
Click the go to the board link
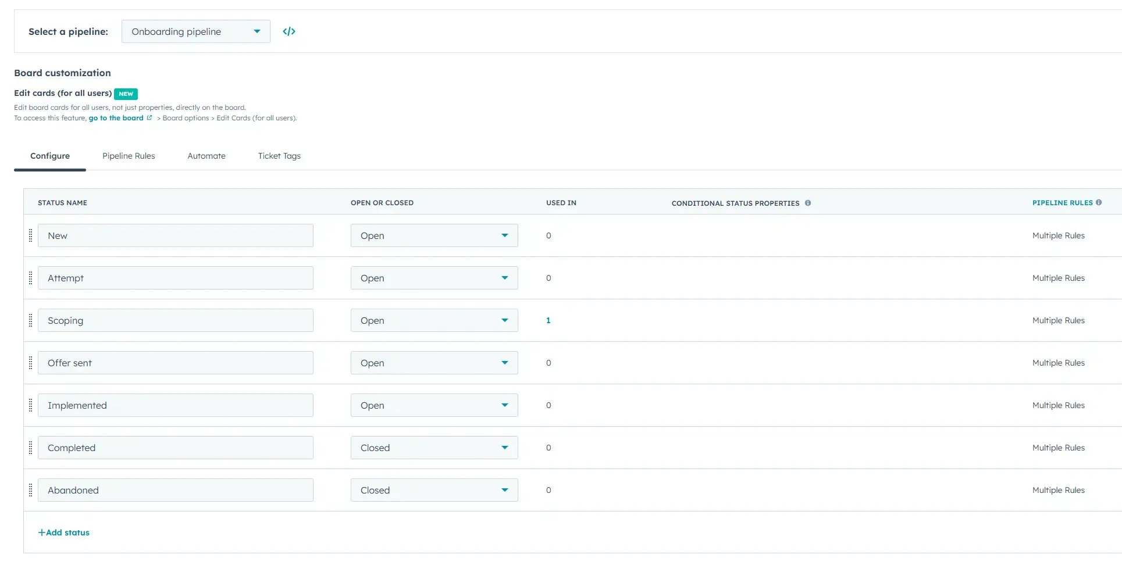[116, 117]
